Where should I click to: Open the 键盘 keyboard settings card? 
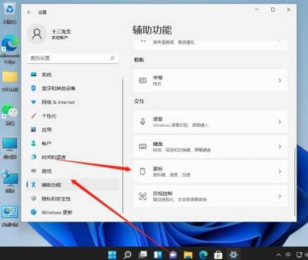click(210, 146)
